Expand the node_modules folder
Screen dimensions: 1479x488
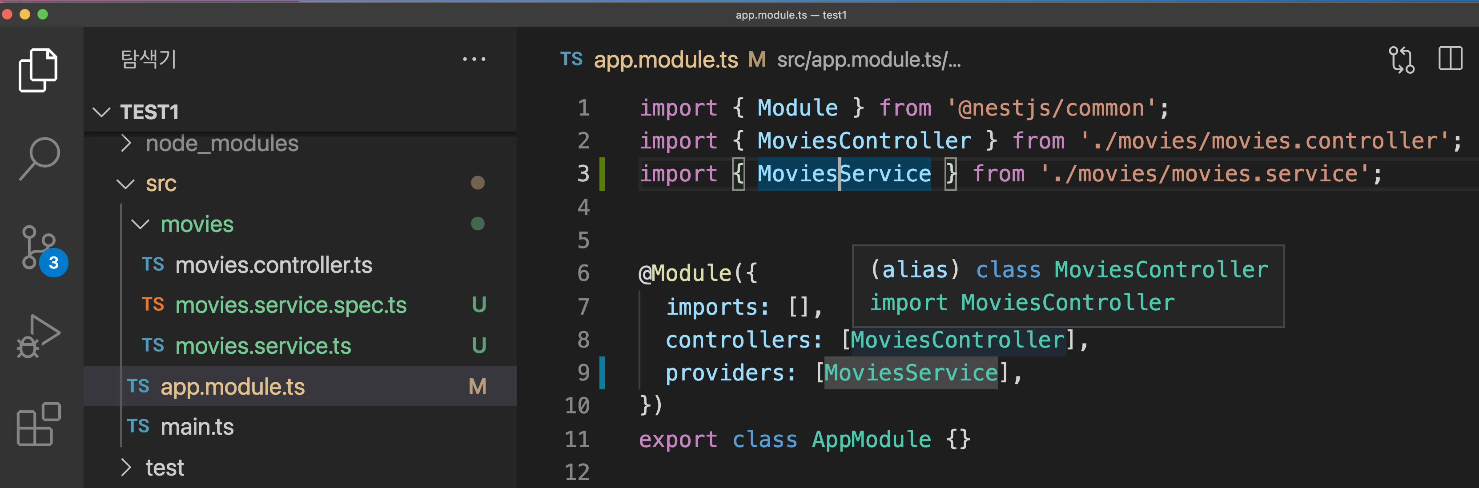(221, 144)
